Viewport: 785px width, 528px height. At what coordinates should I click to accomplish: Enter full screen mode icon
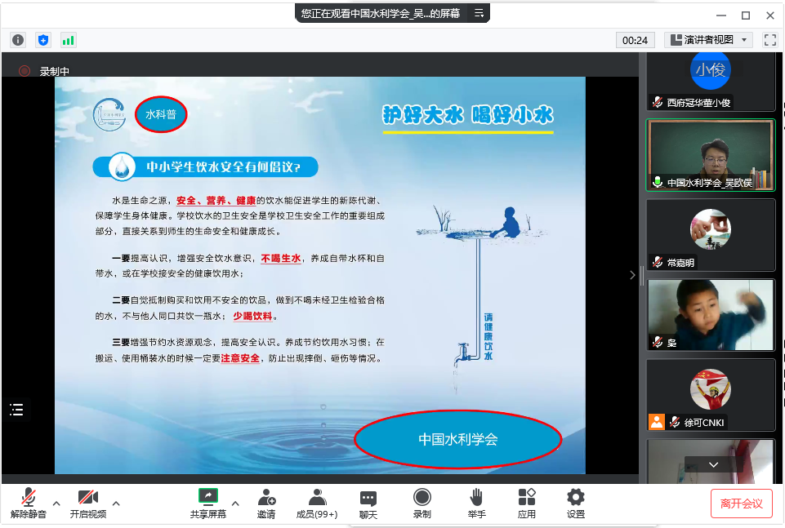click(769, 40)
